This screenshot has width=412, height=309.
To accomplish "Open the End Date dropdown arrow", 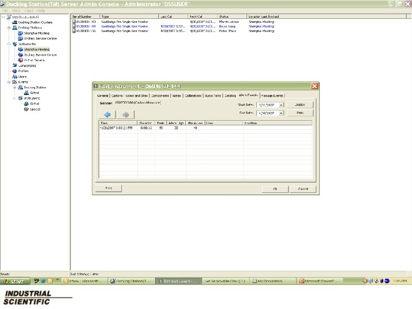I will coord(281,113).
